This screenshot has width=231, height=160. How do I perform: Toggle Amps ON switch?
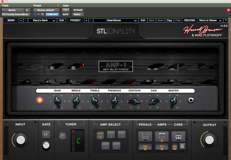click(162, 147)
